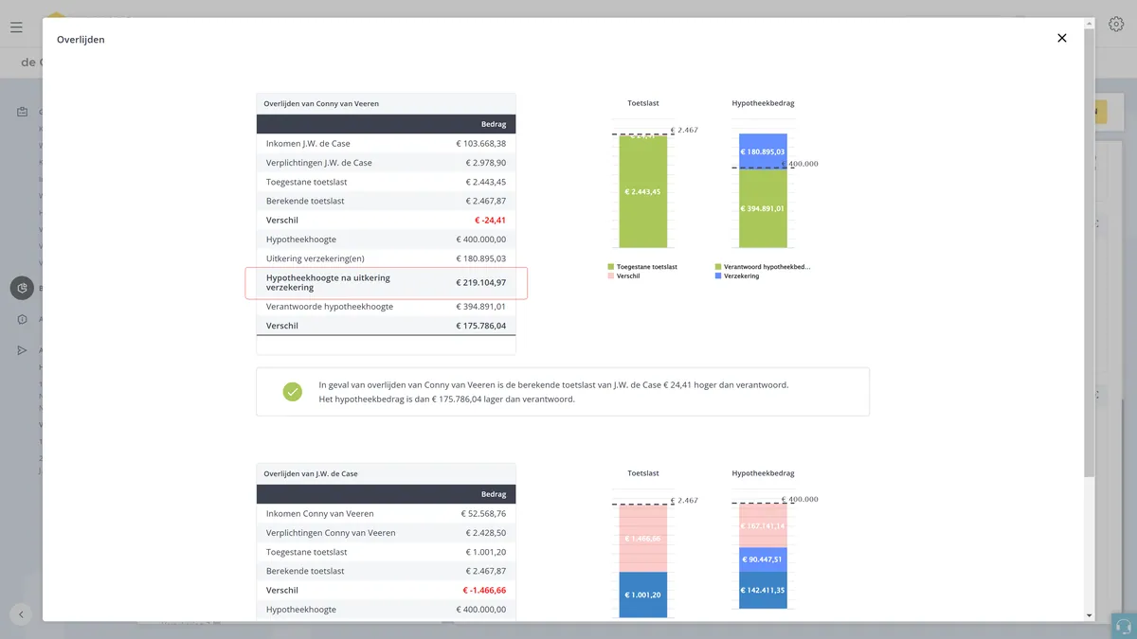Click the amount € 2.428,50

(485, 533)
